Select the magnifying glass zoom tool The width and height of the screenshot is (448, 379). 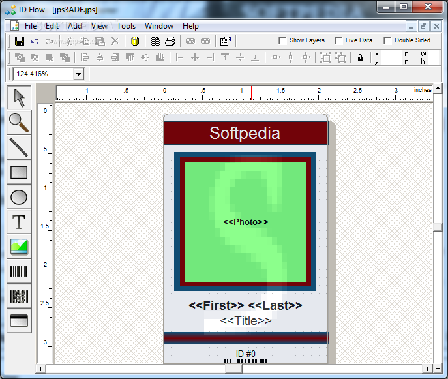pyautogui.click(x=19, y=123)
